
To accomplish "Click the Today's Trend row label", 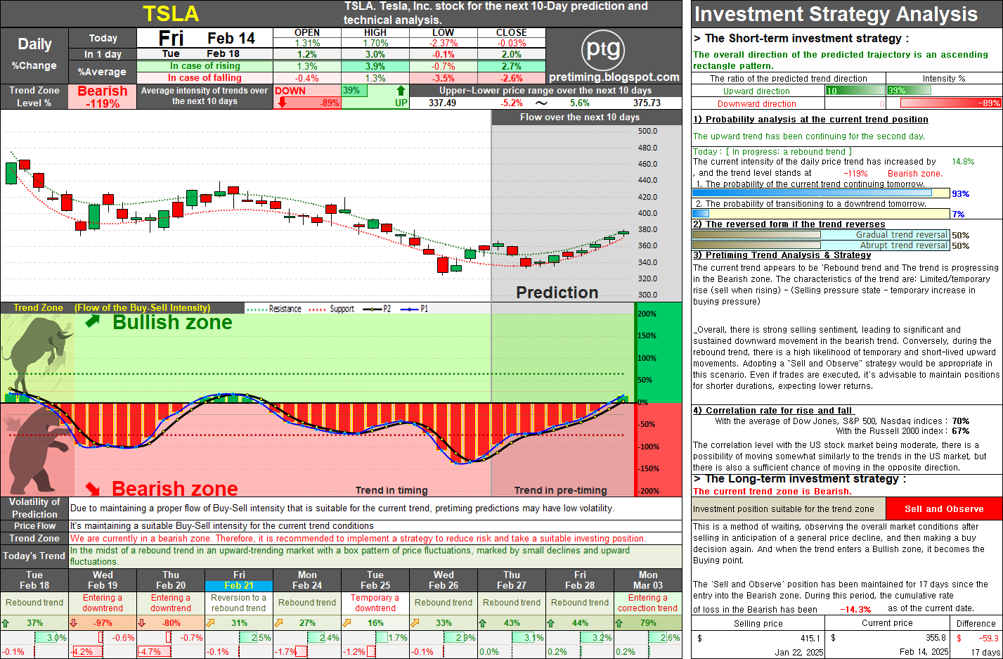I will (34, 556).
